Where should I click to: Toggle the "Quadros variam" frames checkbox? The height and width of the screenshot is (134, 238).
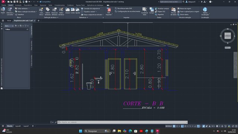tap(82, 12)
